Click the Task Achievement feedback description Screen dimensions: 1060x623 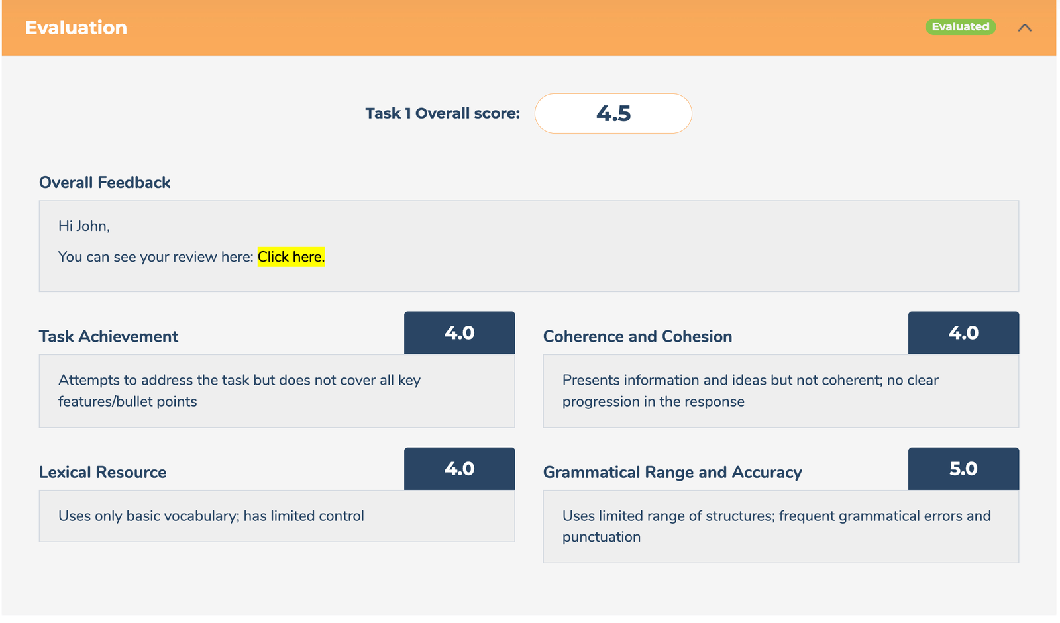[239, 391]
